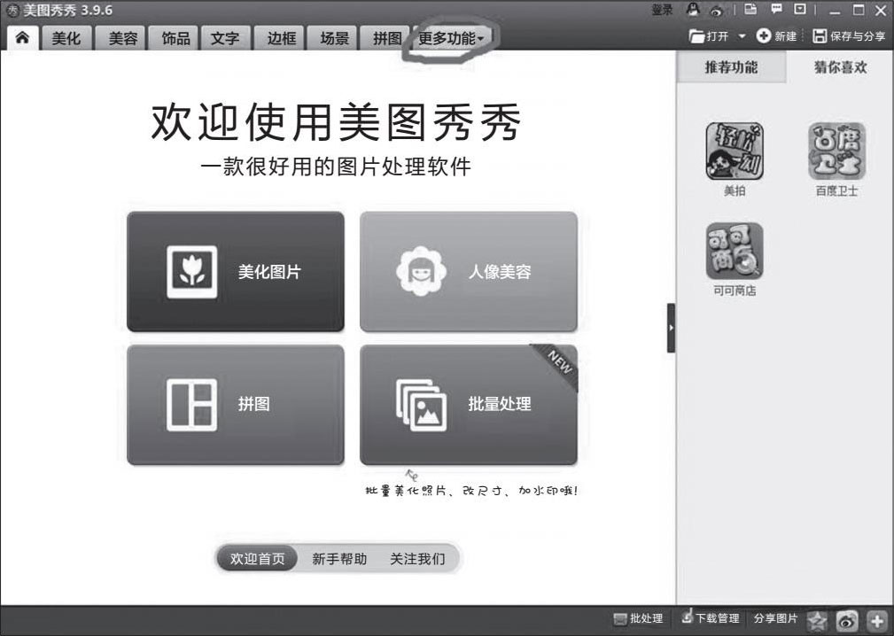The width and height of the screenshot is (894, 636).
Task: Select the 关注我们 option
Action: pyautogui.click(x=417, y=559)
